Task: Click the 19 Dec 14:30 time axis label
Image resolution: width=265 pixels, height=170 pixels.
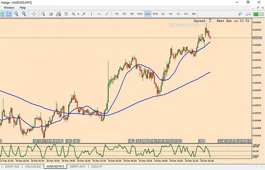Action: (x=160, y=161)
